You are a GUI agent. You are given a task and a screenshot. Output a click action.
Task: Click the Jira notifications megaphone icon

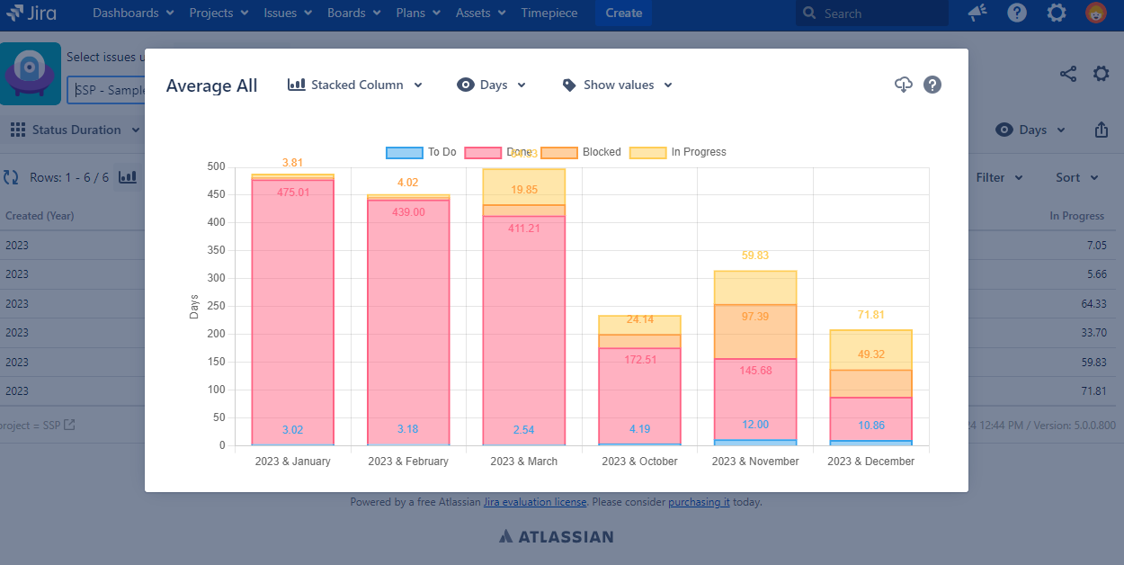[x=977, y=13]
